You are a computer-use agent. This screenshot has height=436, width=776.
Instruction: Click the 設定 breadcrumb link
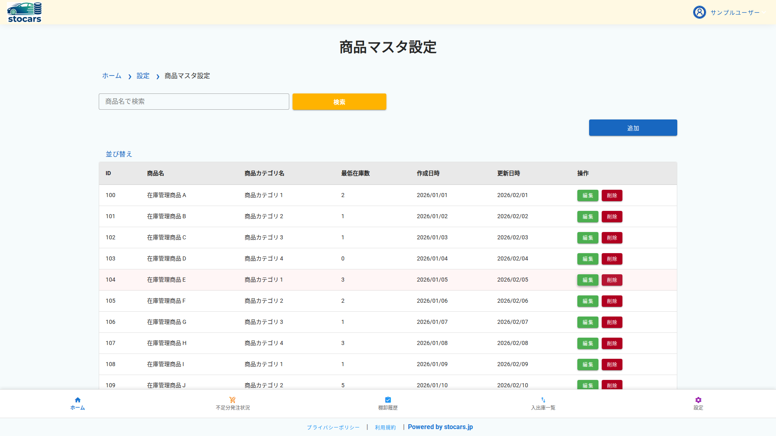143,76
